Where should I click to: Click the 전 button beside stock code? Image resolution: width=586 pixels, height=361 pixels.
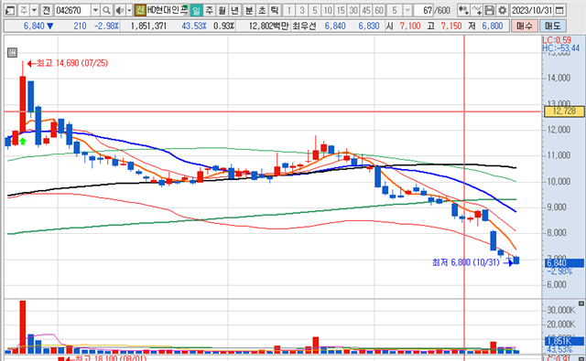46,10
